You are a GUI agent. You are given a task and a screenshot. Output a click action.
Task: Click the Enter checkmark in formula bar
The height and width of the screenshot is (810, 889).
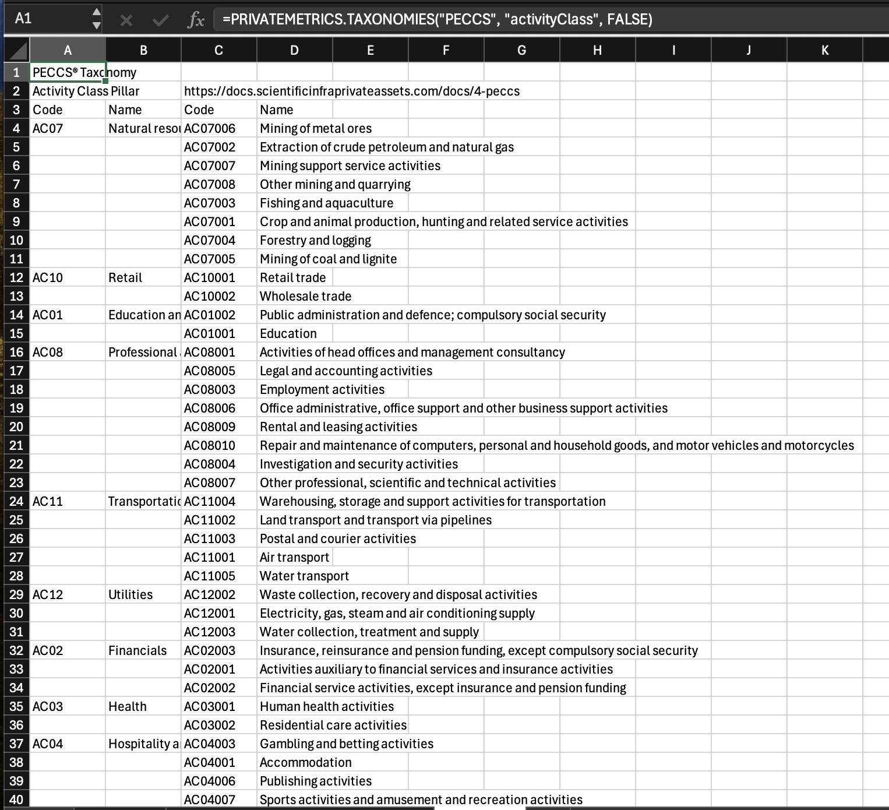[160, 20]
